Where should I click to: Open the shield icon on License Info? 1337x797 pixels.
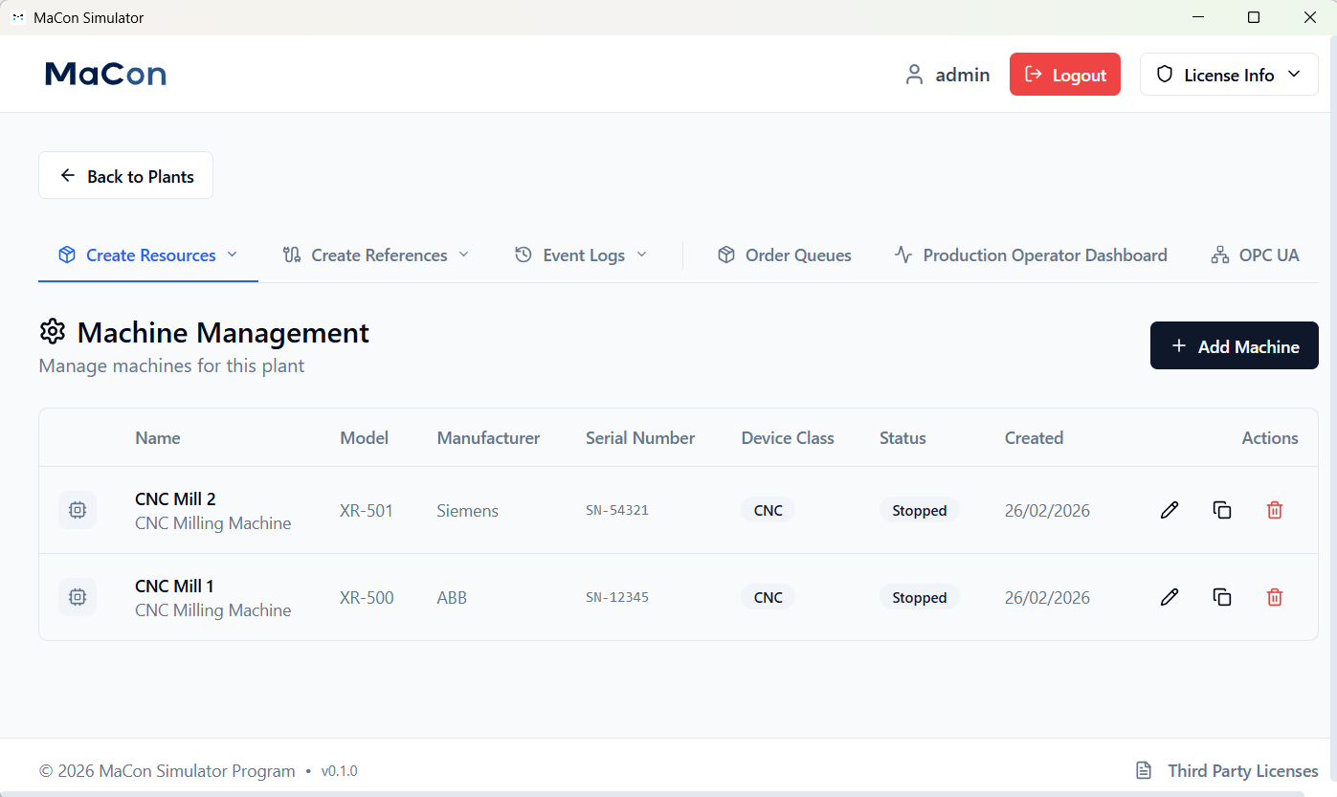click(1164, 74)
